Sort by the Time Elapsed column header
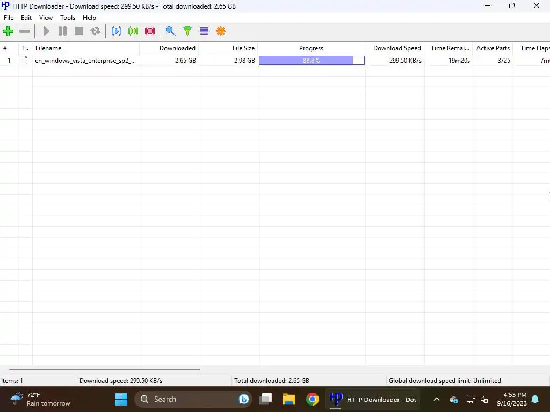The image size is (550, 412). pyautogui.click(x=532, y=48)
